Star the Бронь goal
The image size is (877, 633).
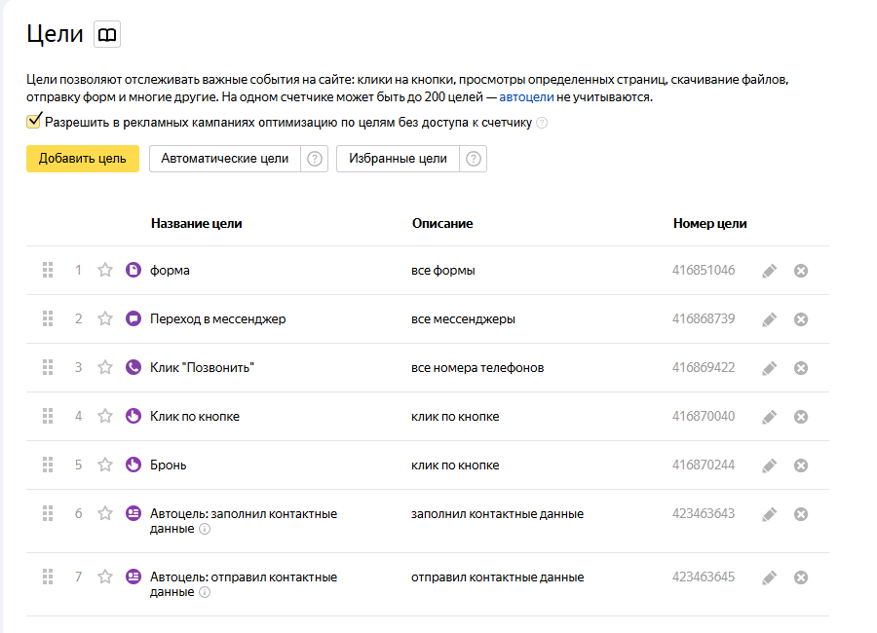click(105, 465)
